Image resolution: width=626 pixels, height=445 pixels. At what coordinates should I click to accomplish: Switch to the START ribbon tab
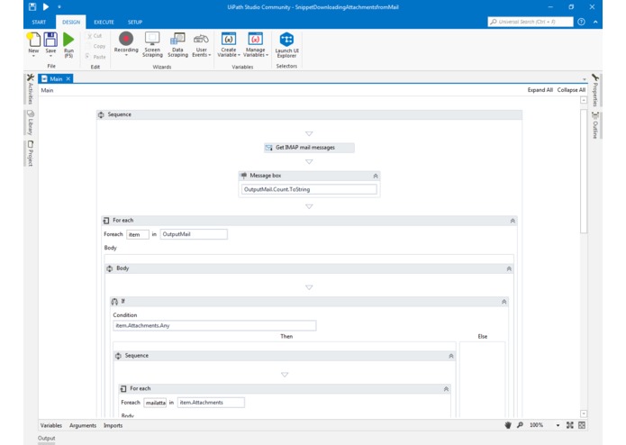click(39, 22)
